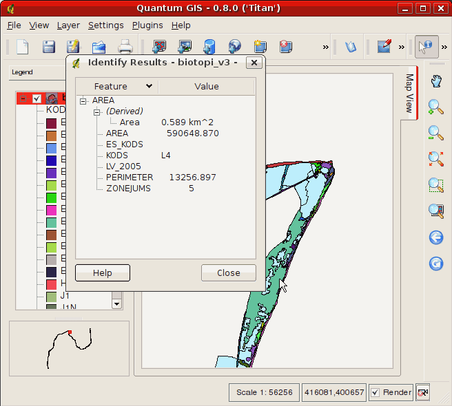452x406 pixels.
Task: Click the magenta legend color swatch
Action: point(51,210)
